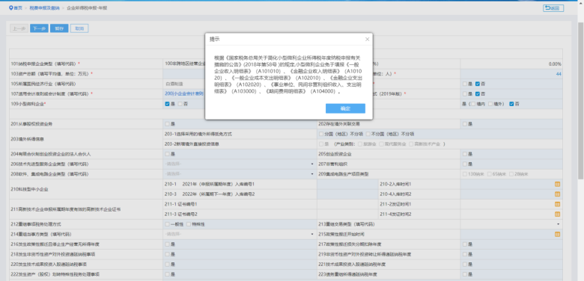Check 是 for 222发生资产（股权）划转特殊性税务处理事项
The height and width of the screenshot is (281, 584).
point(167,274)
